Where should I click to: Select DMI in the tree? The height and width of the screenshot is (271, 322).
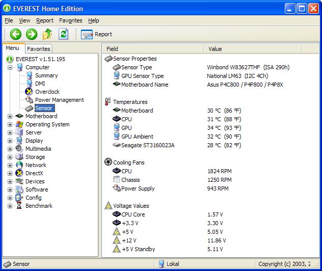(40, 84)
